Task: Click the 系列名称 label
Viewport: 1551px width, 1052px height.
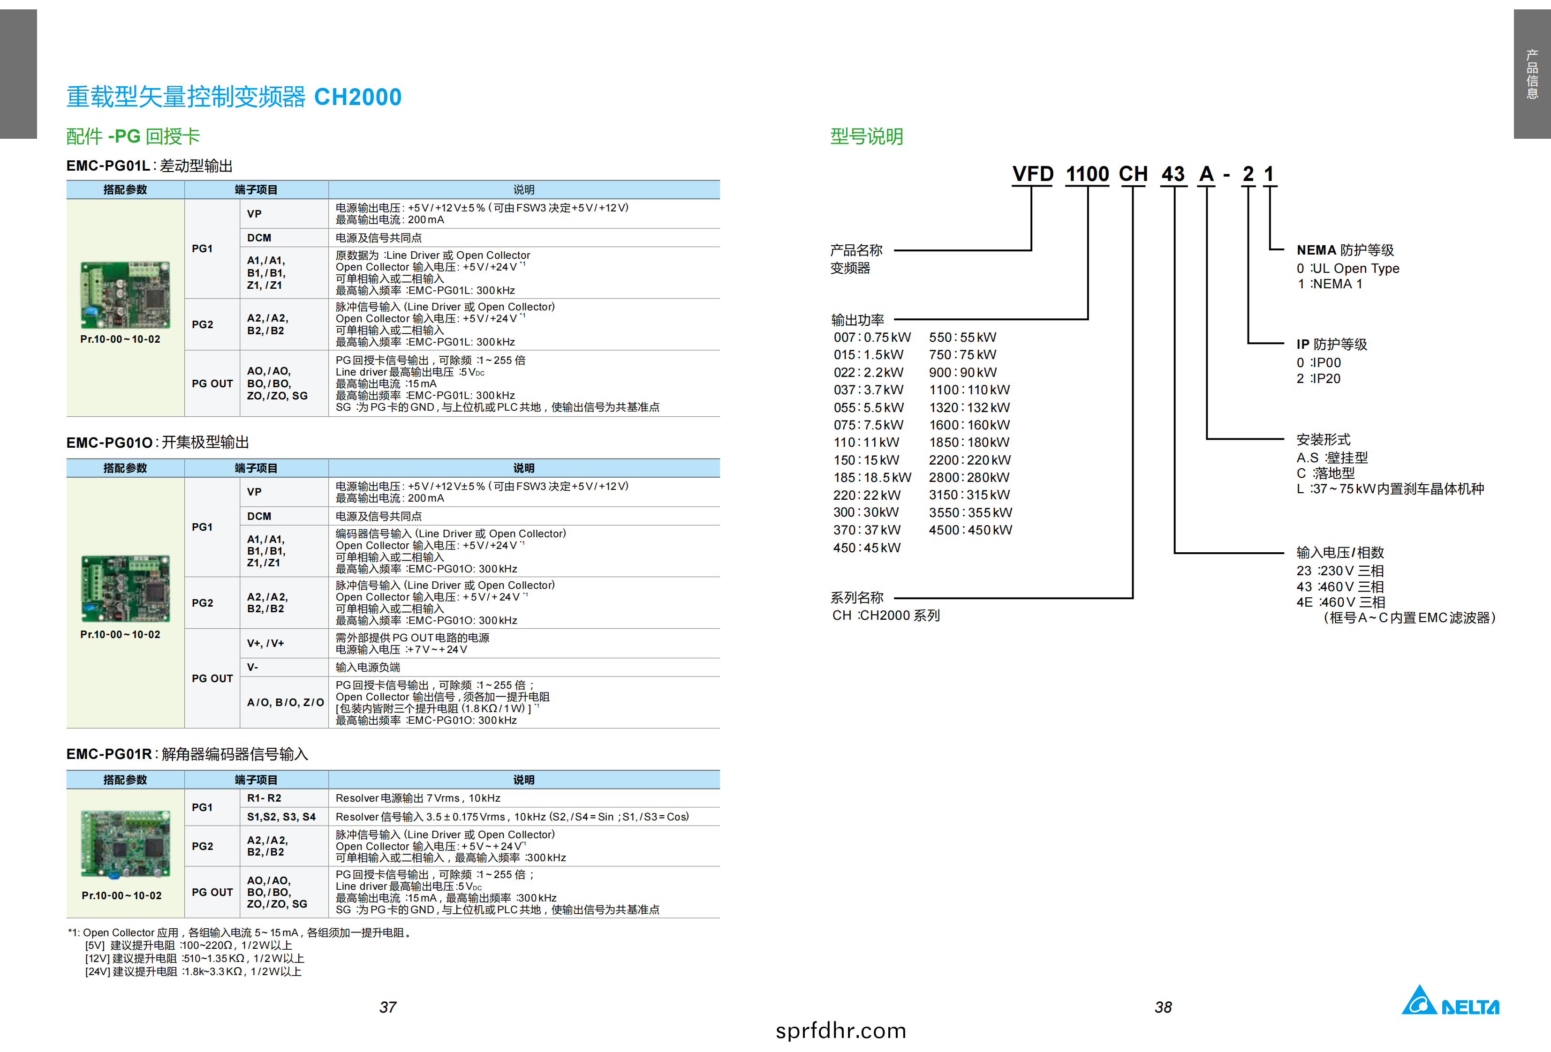Action: pos(856,598)
